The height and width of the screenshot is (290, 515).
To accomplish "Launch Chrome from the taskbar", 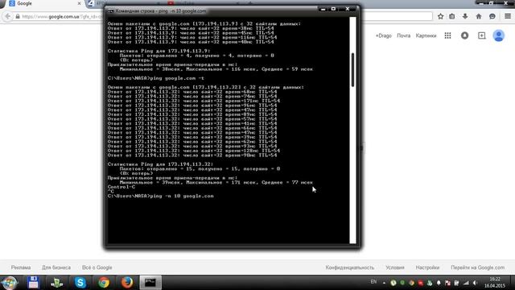I will (104, 283).
